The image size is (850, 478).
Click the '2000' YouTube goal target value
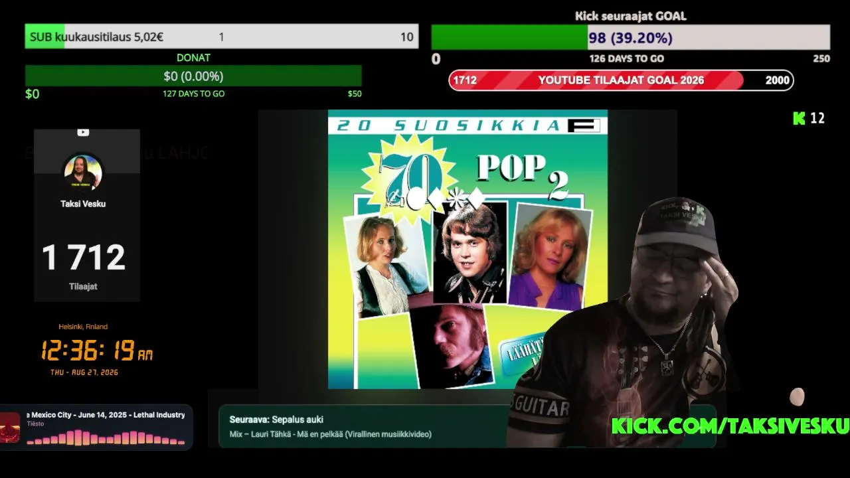777,80
